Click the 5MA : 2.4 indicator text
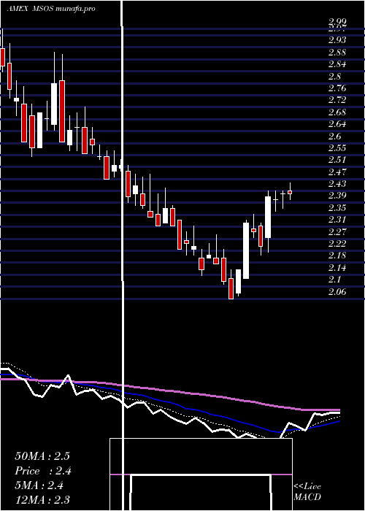Viewport: 365px width, 511px height. tap(39, 485)
